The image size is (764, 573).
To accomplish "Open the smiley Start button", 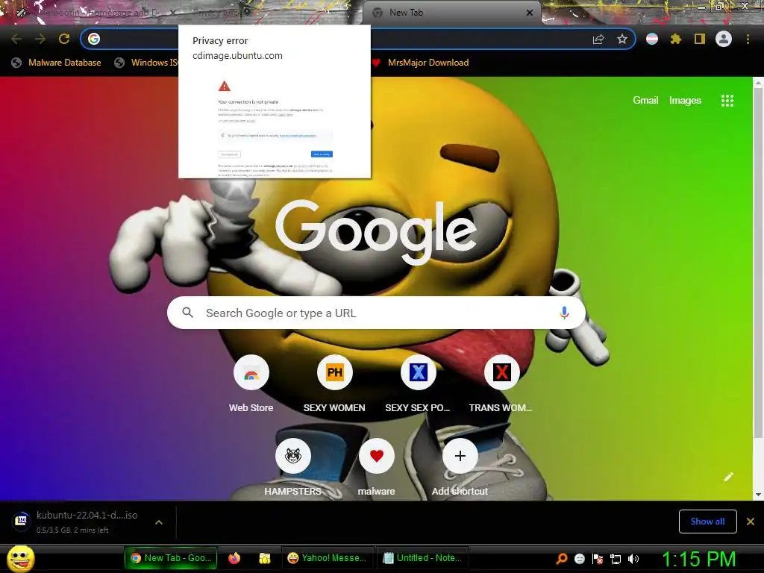I will tap(21, 558).
